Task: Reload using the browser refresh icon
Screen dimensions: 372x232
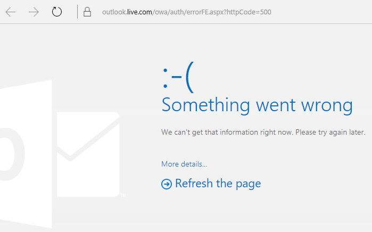Action: [x=57, y=12]
